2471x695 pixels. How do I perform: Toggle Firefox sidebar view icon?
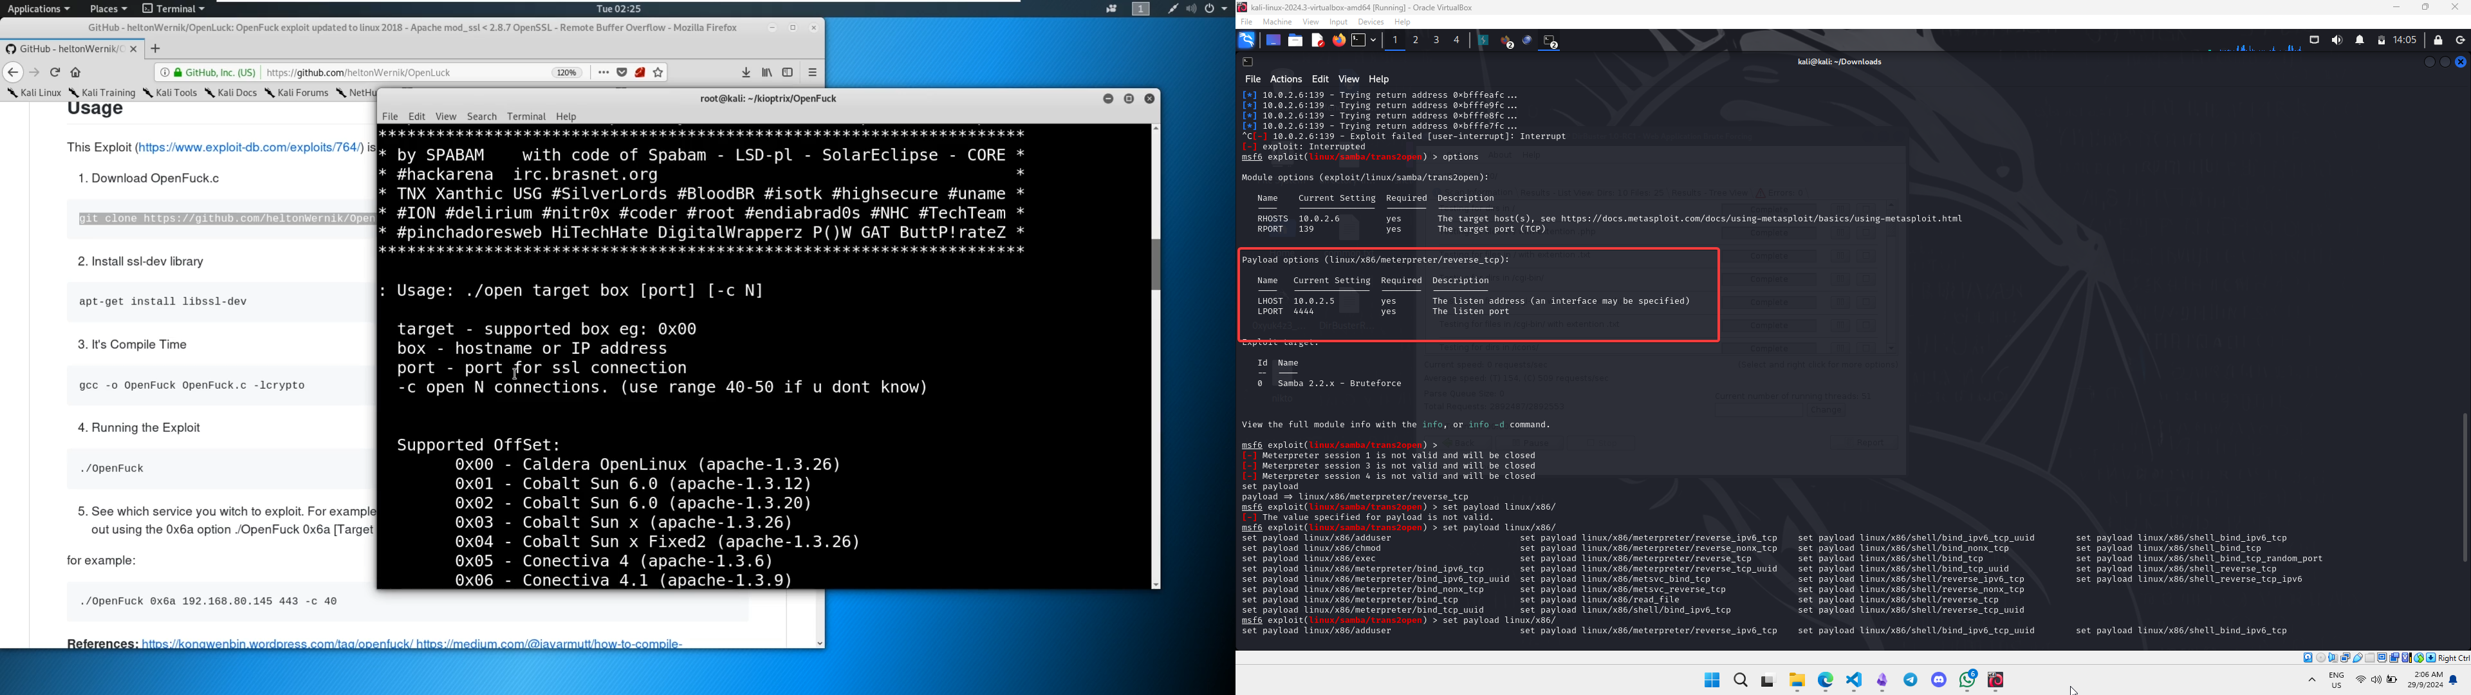click(788, 73)
